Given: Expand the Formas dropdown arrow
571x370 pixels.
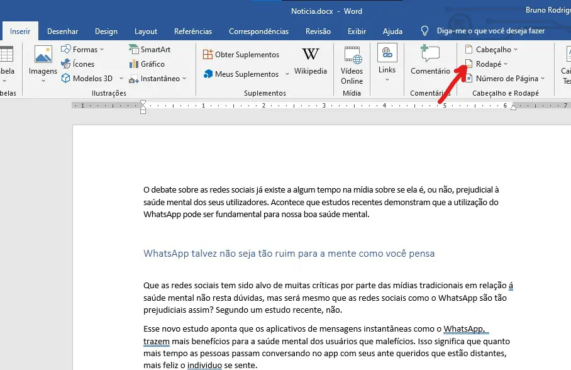Looking at the screenshot, I should tap(102, 49).
